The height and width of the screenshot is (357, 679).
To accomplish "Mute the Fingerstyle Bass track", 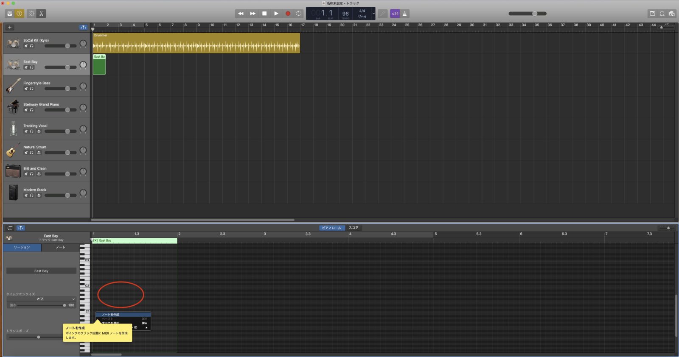I will [x=26, y=89].
